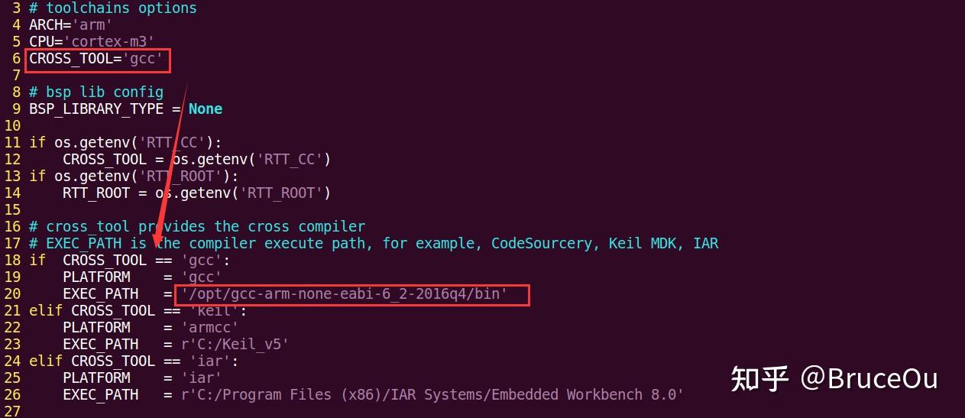The width and height of the screenshot is (965, 418).
Task: Click RTT_ROOT assignment on line 14
Action: 196,193
